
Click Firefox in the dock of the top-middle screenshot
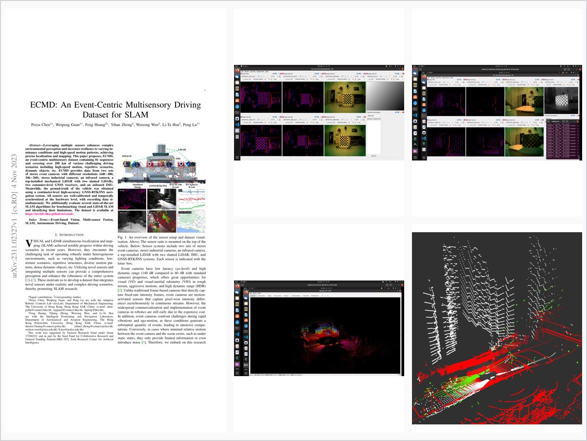click(237, 70)
